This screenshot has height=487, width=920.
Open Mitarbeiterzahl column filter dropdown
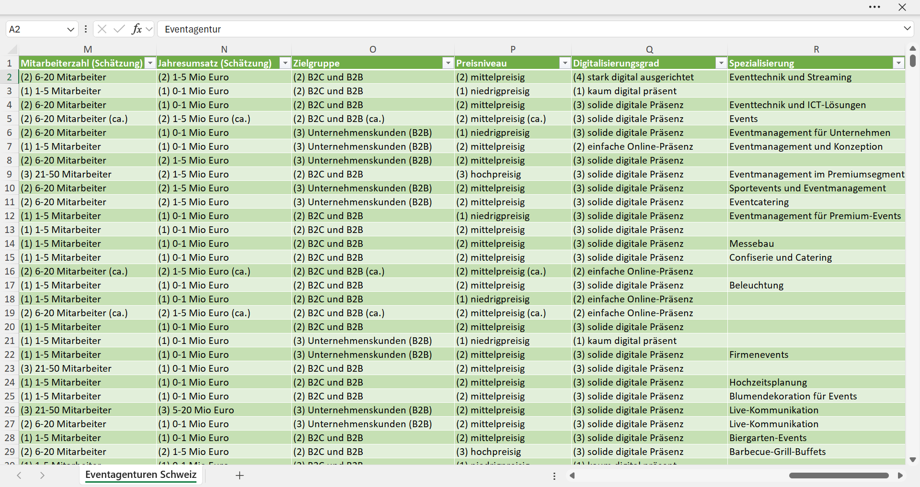click(150, 63)
